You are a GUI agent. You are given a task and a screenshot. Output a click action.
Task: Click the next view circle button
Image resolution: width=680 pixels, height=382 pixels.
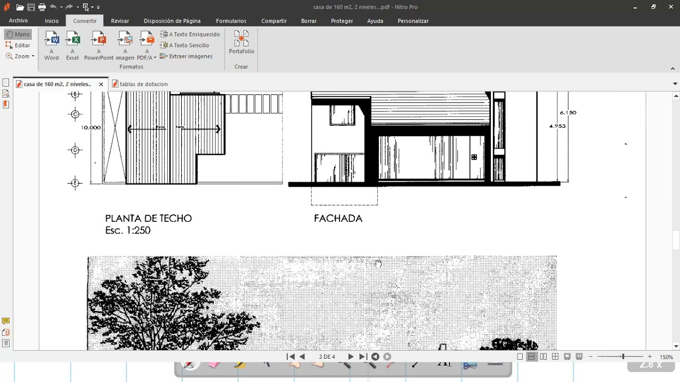(387, 357)
